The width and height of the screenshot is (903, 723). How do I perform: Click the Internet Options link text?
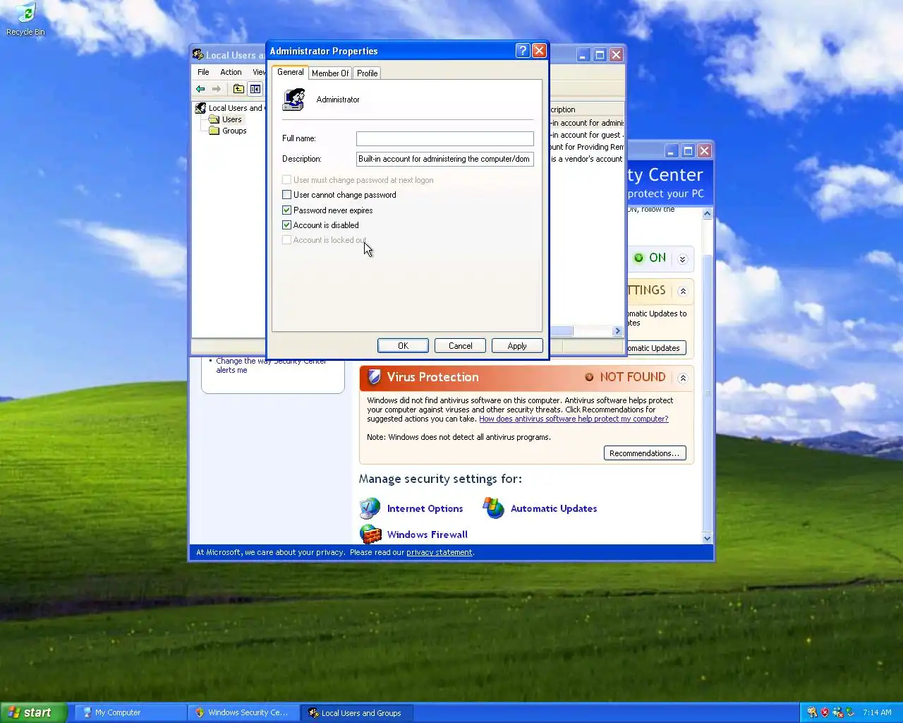click(x=425, y=508)
